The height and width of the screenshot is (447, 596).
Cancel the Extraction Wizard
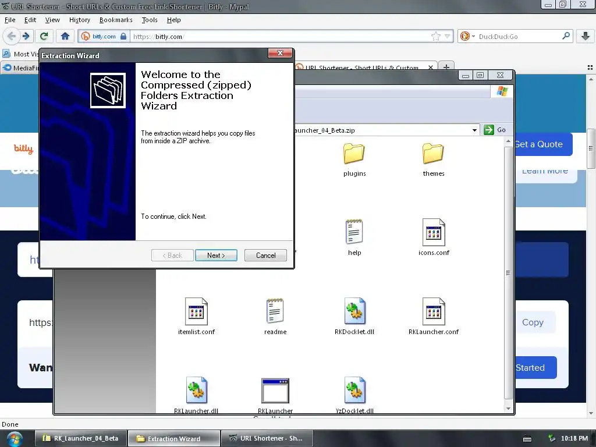click(265, 256)
